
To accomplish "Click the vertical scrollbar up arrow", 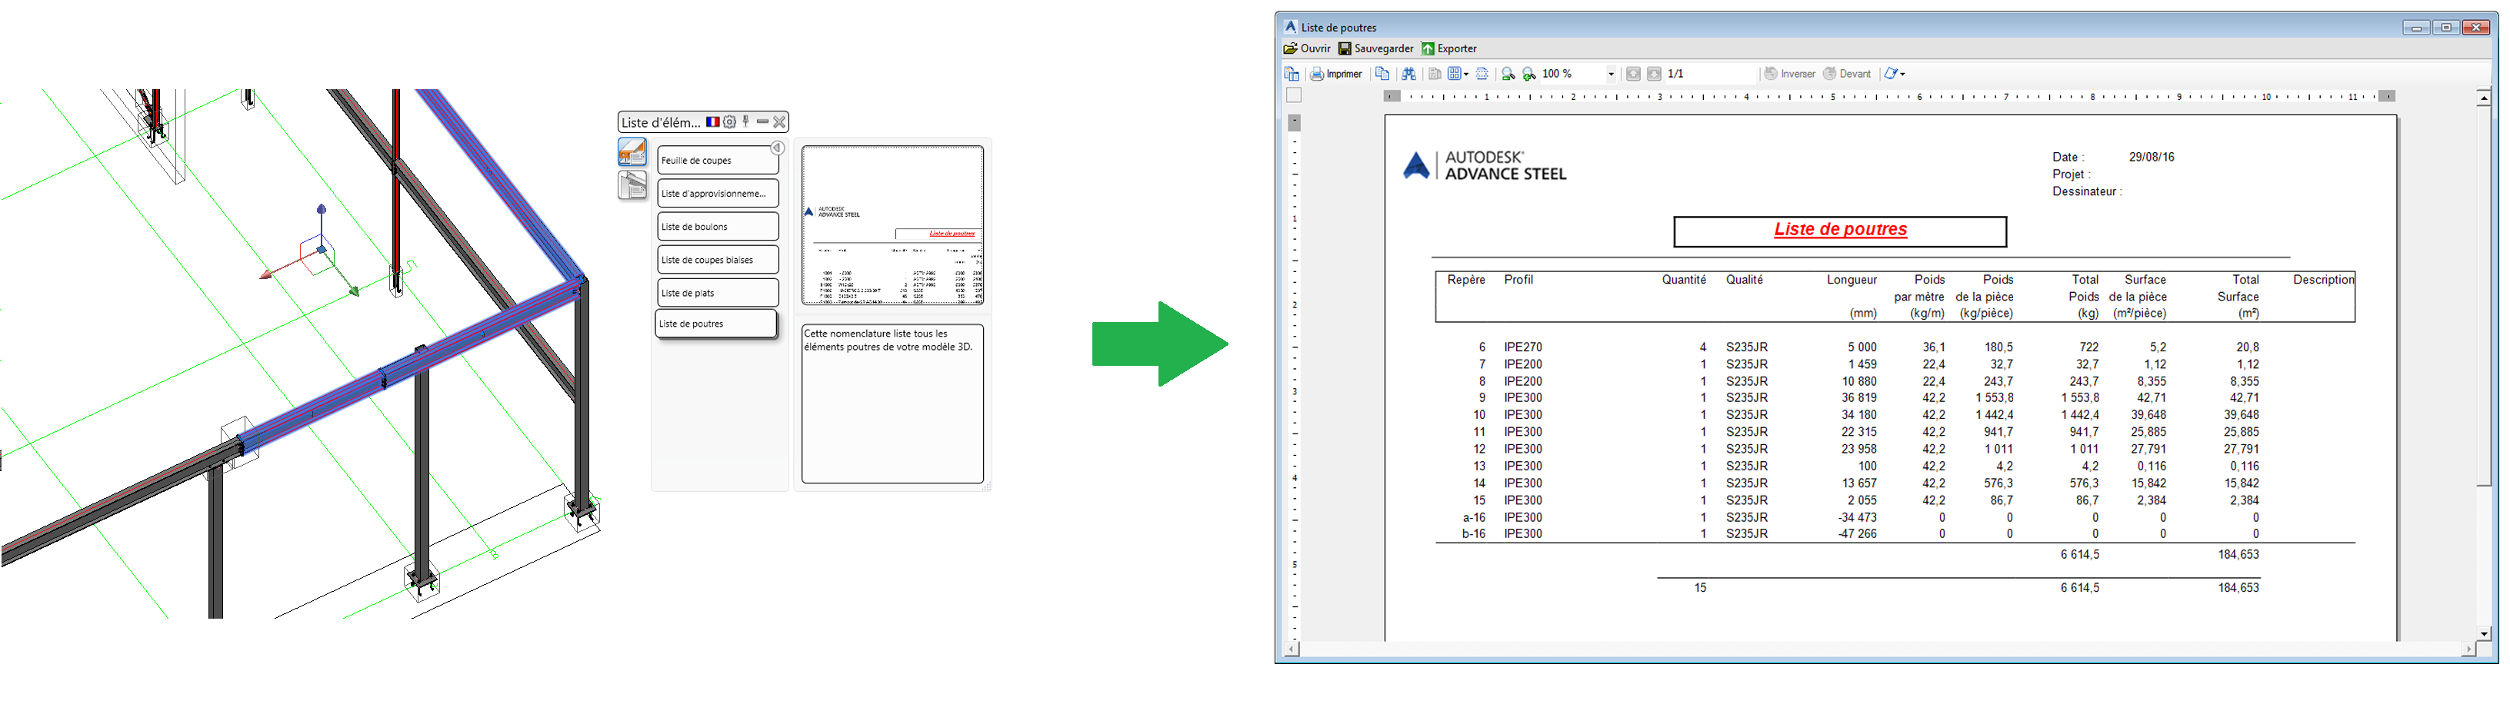I will pyautogui.click(x=2484, y=98).
